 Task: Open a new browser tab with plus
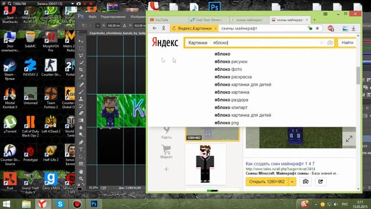click(x=314, y=20)
